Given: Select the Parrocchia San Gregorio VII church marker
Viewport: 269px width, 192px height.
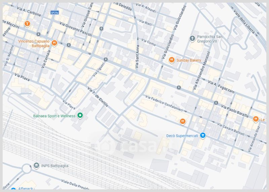Looking at the screenshot, I should 192,38.
